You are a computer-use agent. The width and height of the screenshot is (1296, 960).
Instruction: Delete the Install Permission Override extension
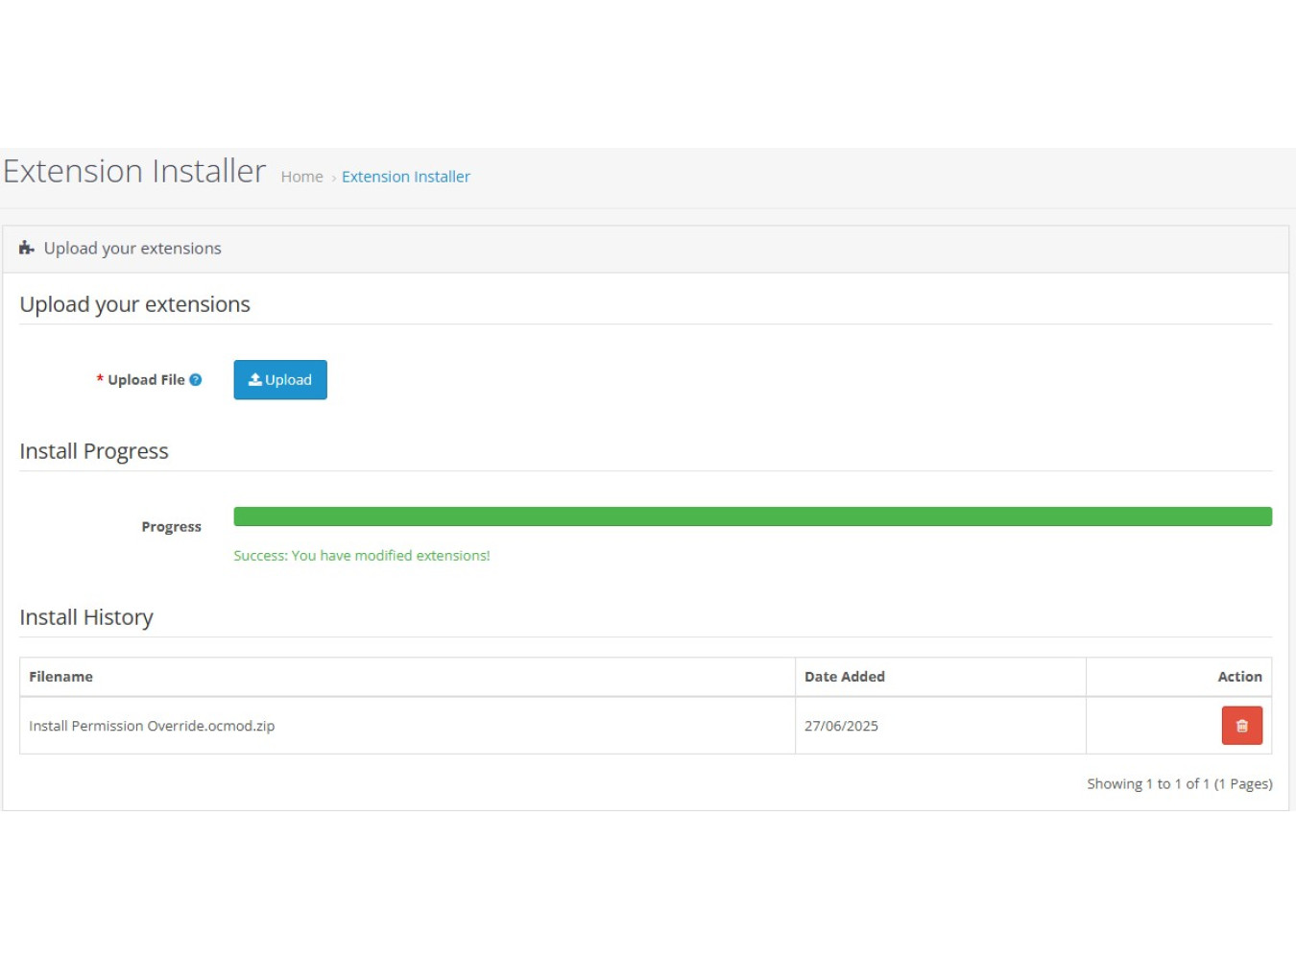(1241, 726)
